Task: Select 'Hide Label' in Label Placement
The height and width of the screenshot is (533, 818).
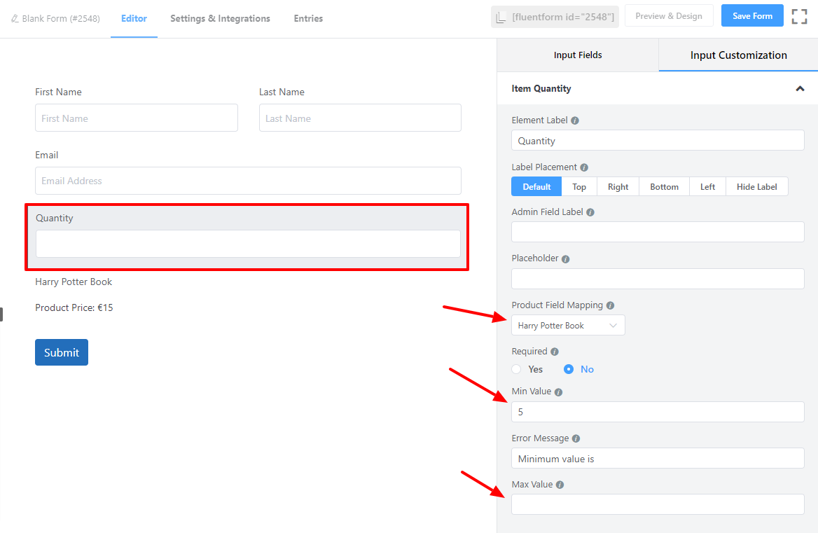Action: point(756,186)
